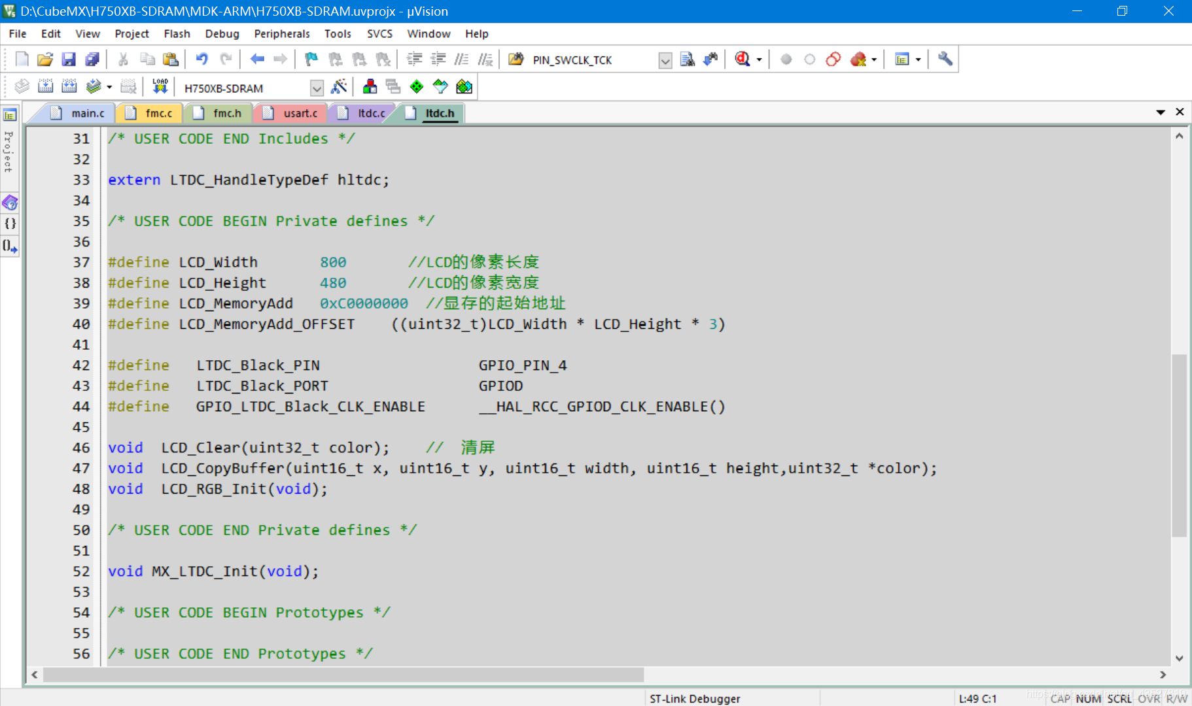The width and height of the screenshot is (1192, 706).
Task: Switch to the ltdc.c tab
Action: pos(364,113)
